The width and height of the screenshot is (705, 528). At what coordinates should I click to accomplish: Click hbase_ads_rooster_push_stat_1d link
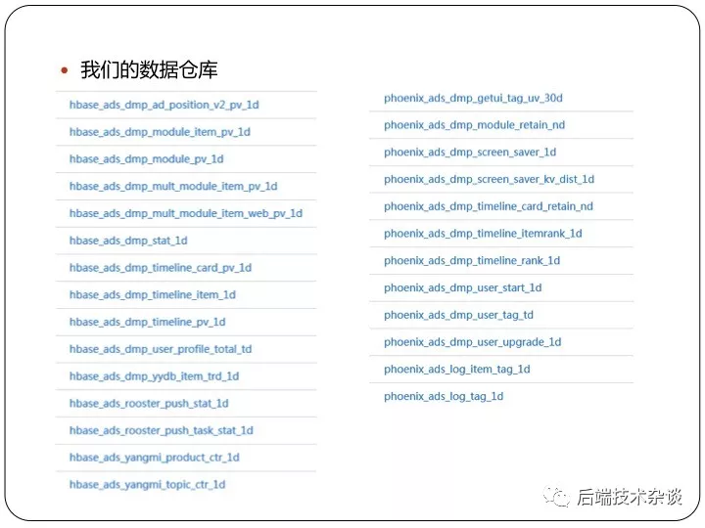click(149, 404)
